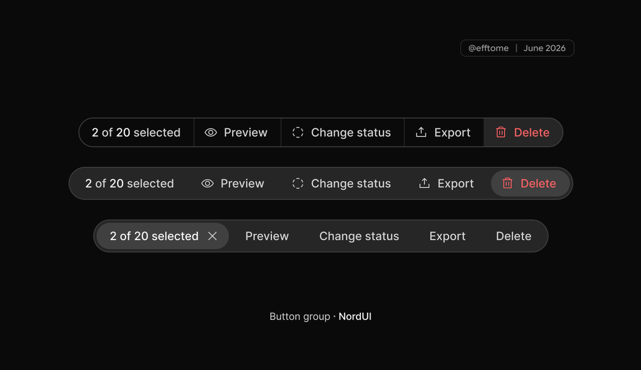Click the icon-less Preview in the bottom bar
641x370 pixels.
(267, 236)
